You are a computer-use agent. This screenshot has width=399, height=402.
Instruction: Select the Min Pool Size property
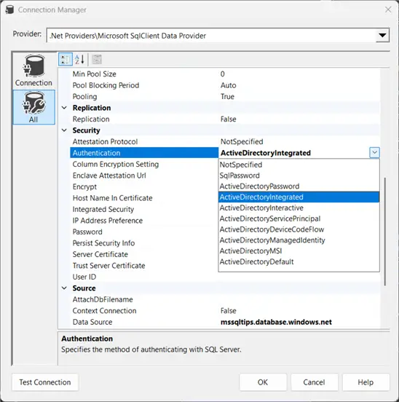click(95, 74)
